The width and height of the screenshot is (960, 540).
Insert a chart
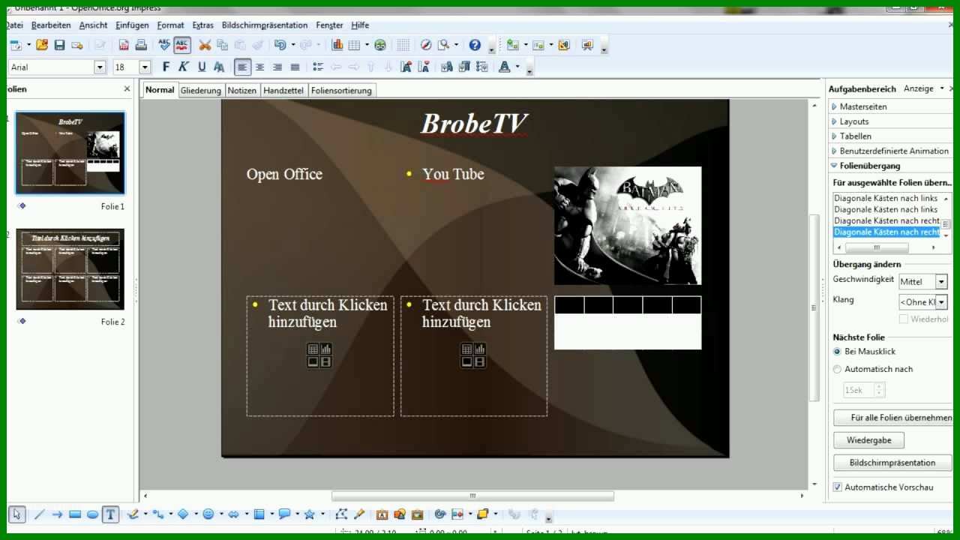[337, 45]
